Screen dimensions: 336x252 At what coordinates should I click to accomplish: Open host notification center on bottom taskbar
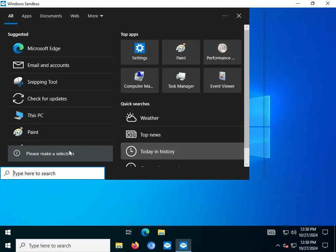point(325,245)
